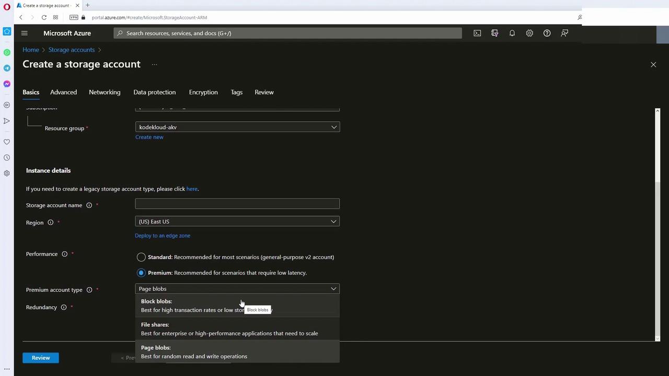Open the Azure feedback icon
Image resolution: width=669 pixels, height=376 pixels.
(564, 33)
